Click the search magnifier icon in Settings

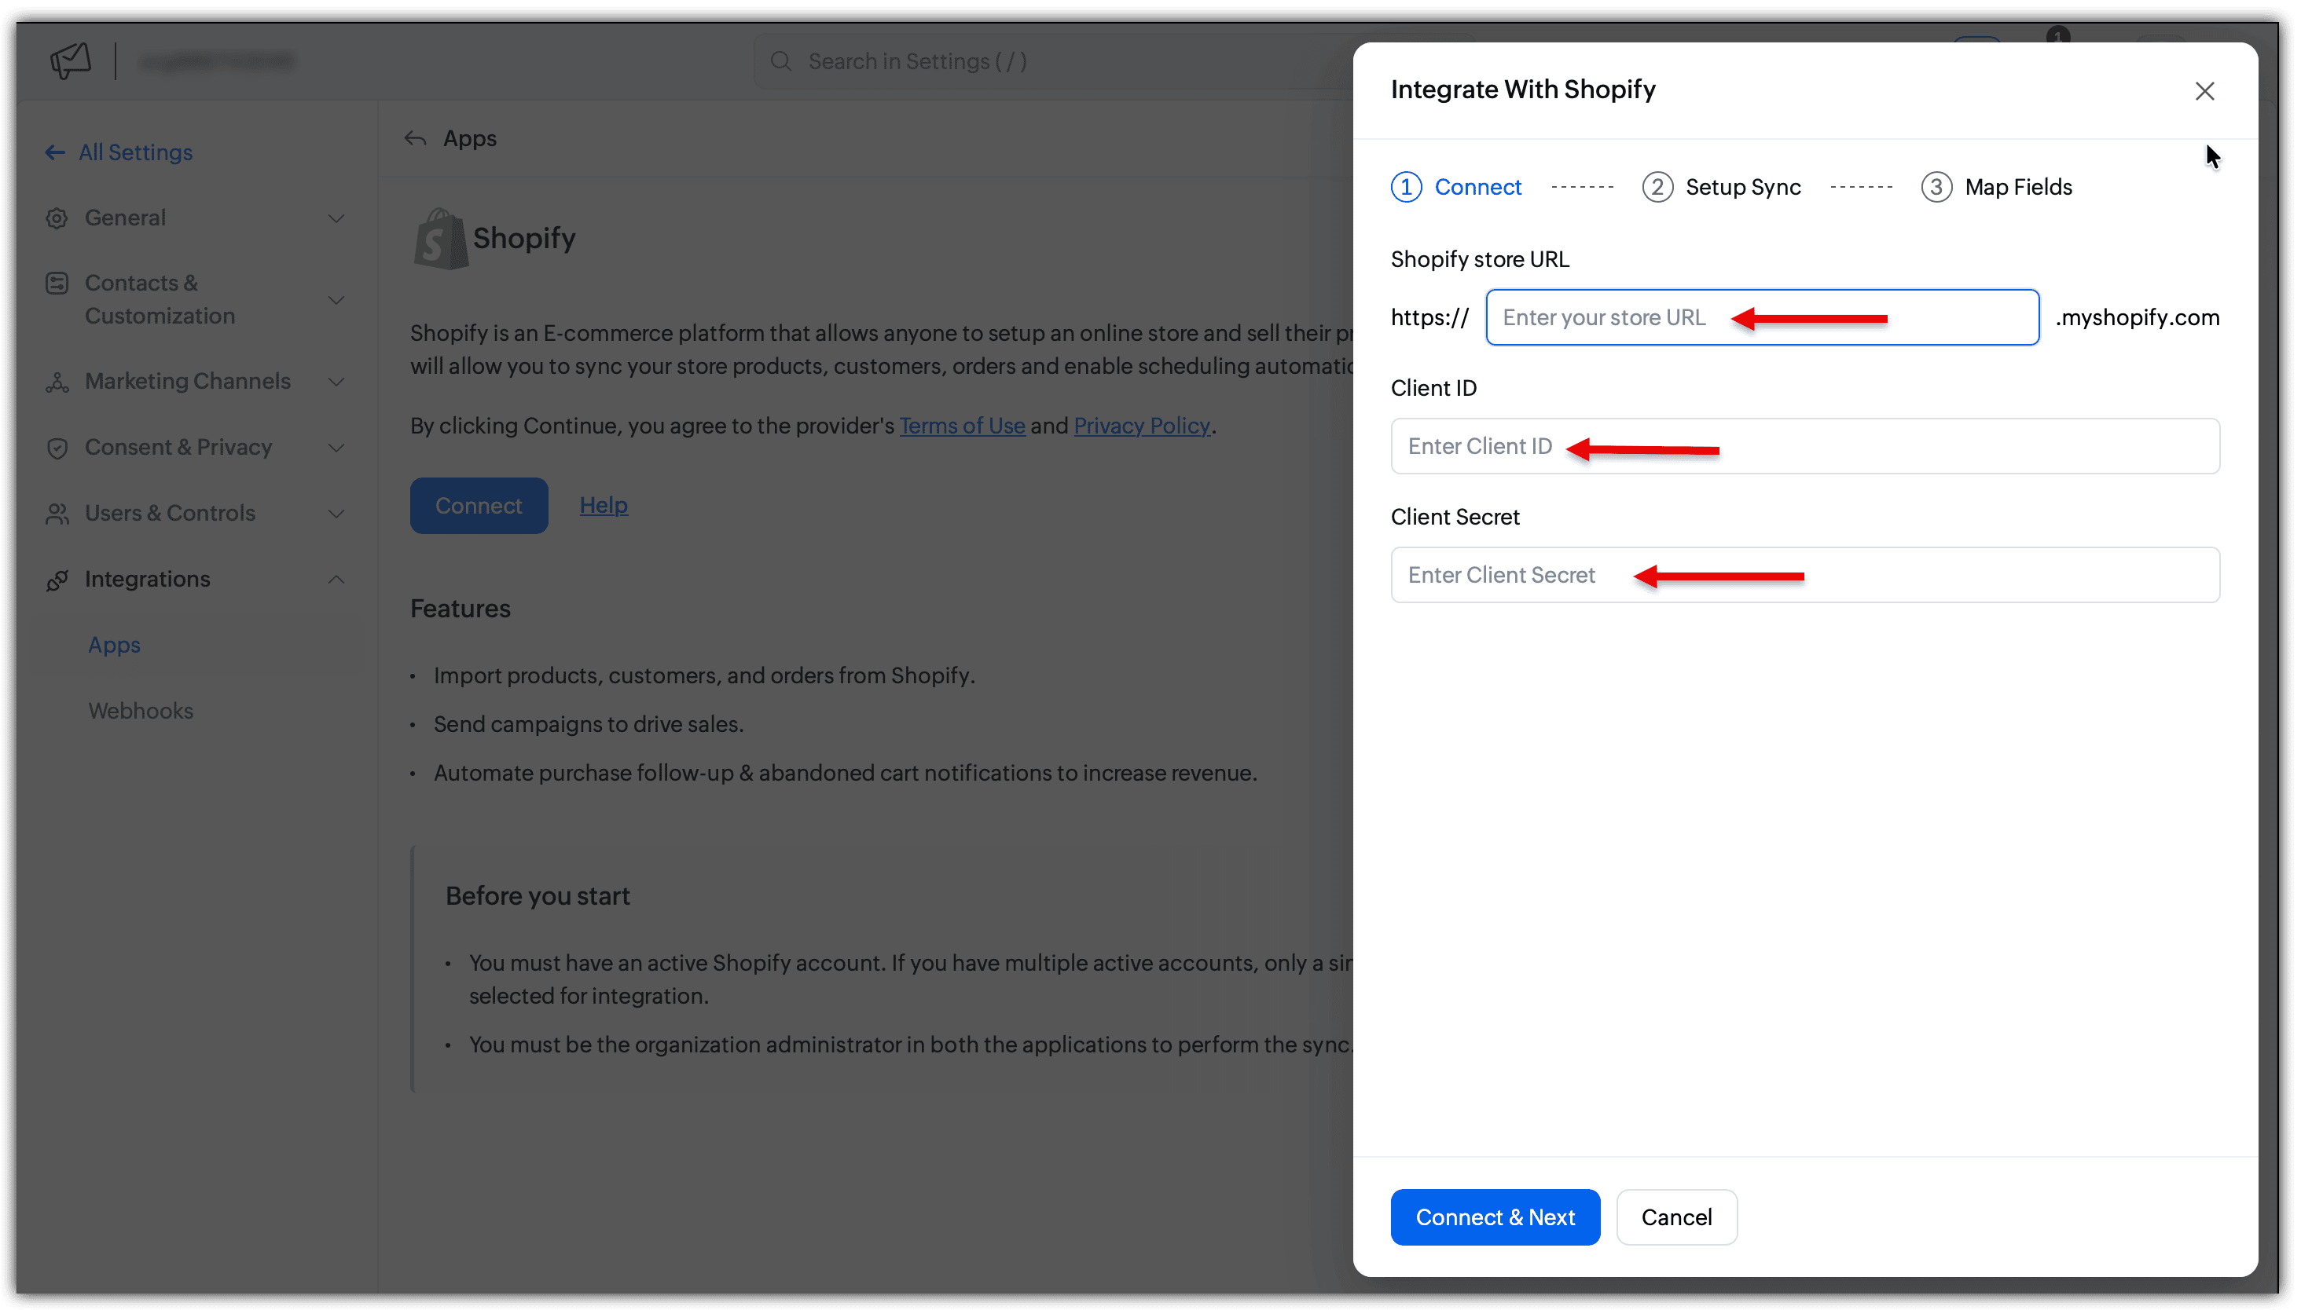point(780,61)
